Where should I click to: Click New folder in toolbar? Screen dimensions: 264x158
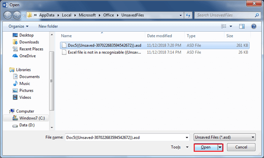pos(48,26)
